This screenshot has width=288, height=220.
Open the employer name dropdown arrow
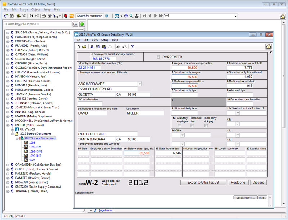[x=140, y=84]
